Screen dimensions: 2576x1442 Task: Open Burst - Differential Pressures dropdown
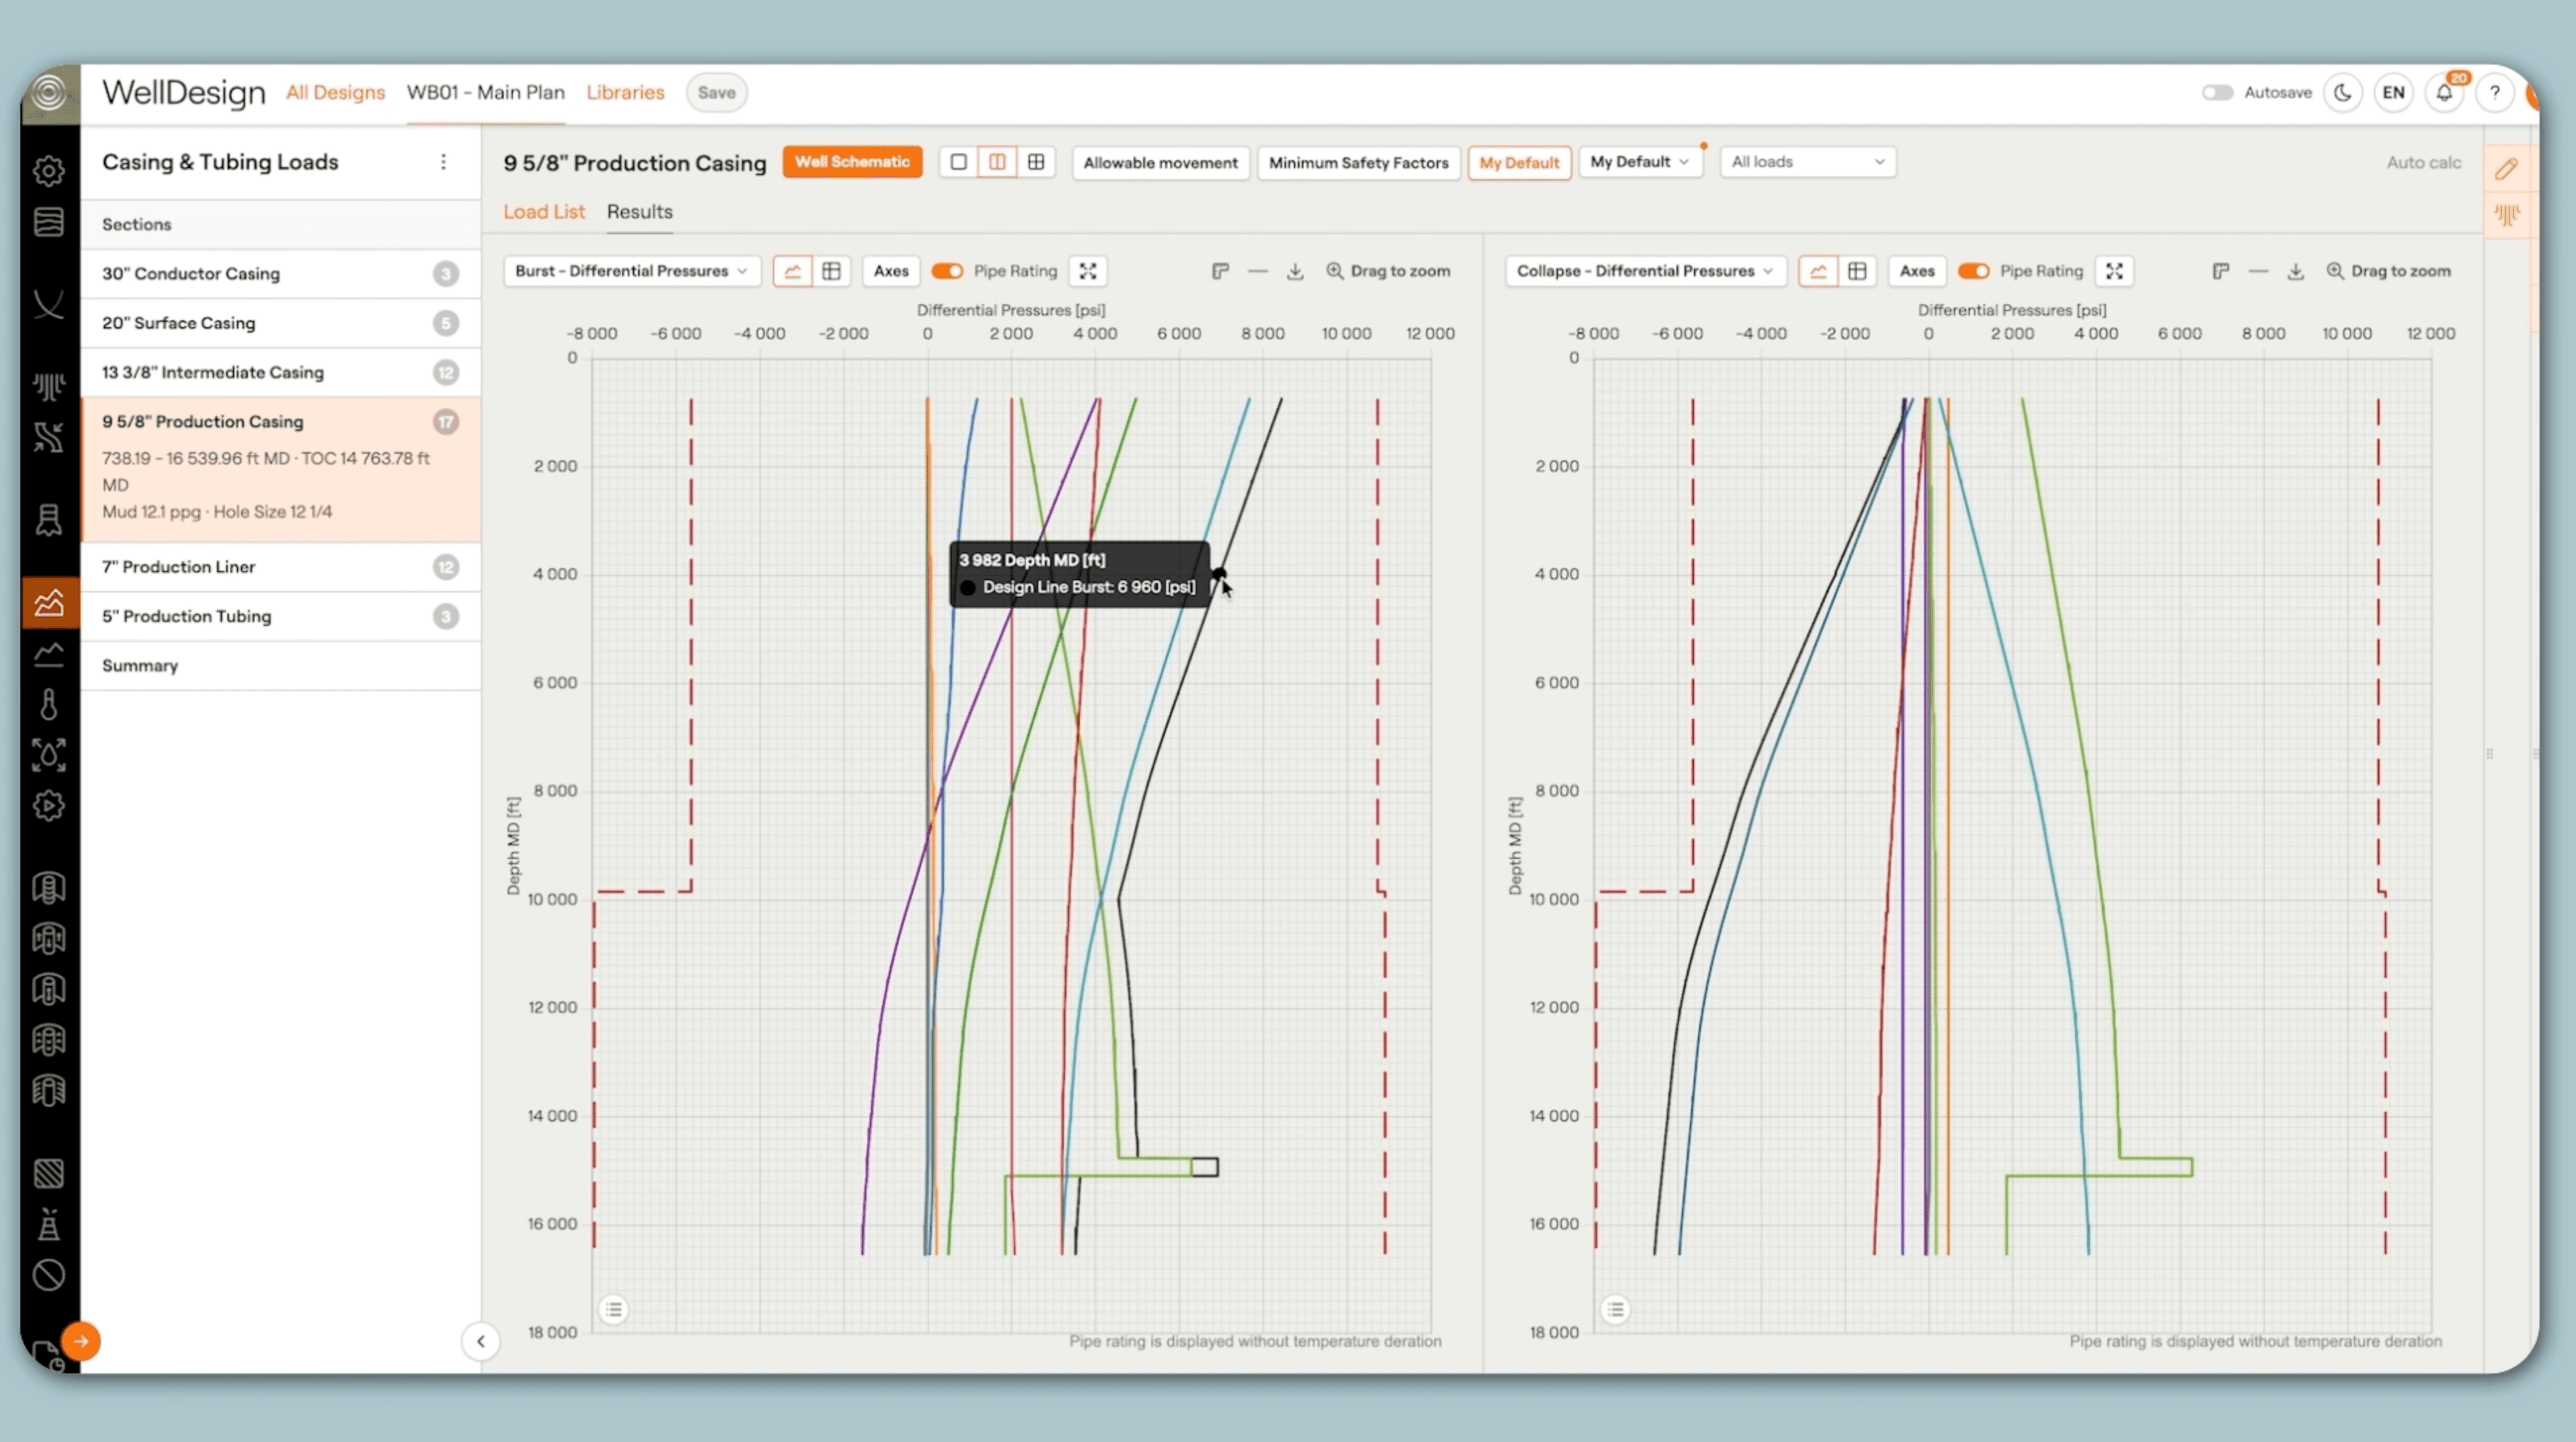pyautogui.click(x=631, y=271)
